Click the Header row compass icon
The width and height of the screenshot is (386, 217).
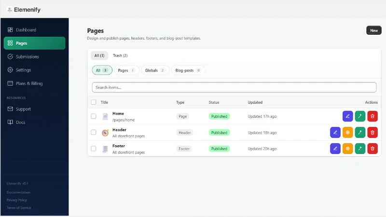pos(105,133)
